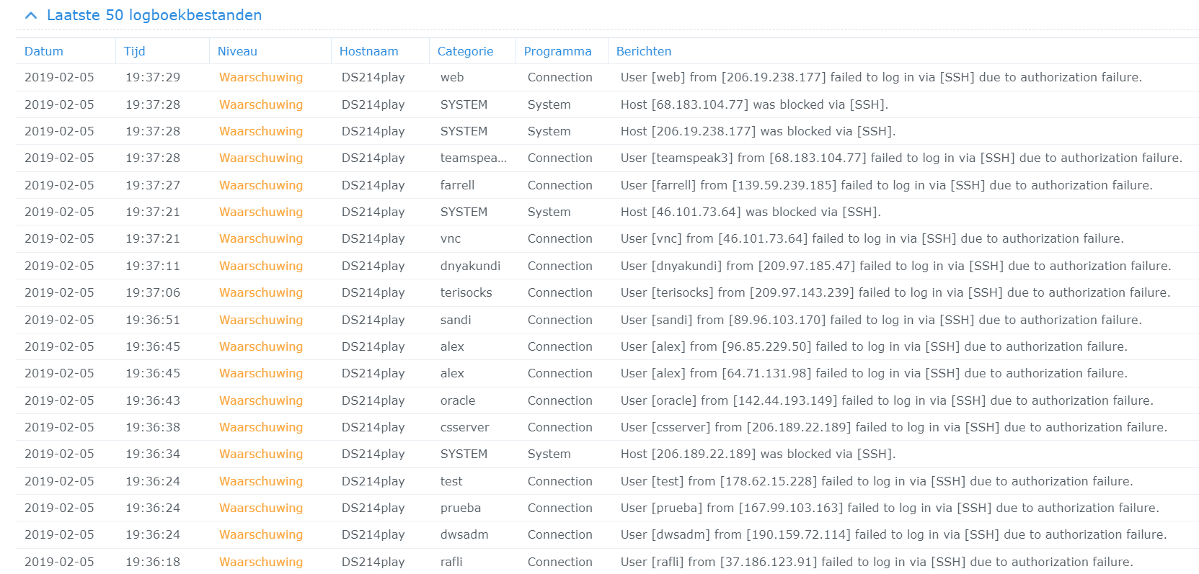1199x574 pixels.
Task: Select DS214play hostname in the 19:37:27 row
Action: pos(373,185)
